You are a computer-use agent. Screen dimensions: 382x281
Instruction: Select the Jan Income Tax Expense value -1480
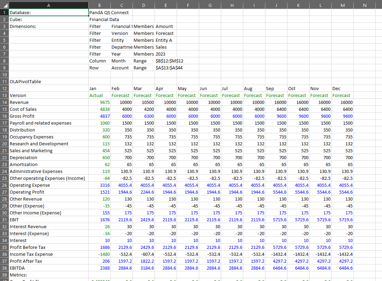coord(104,254)
